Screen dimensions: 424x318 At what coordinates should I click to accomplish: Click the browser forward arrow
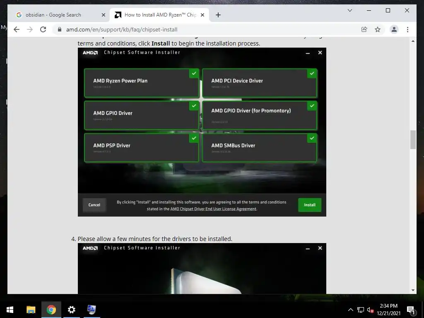point(30,29)
